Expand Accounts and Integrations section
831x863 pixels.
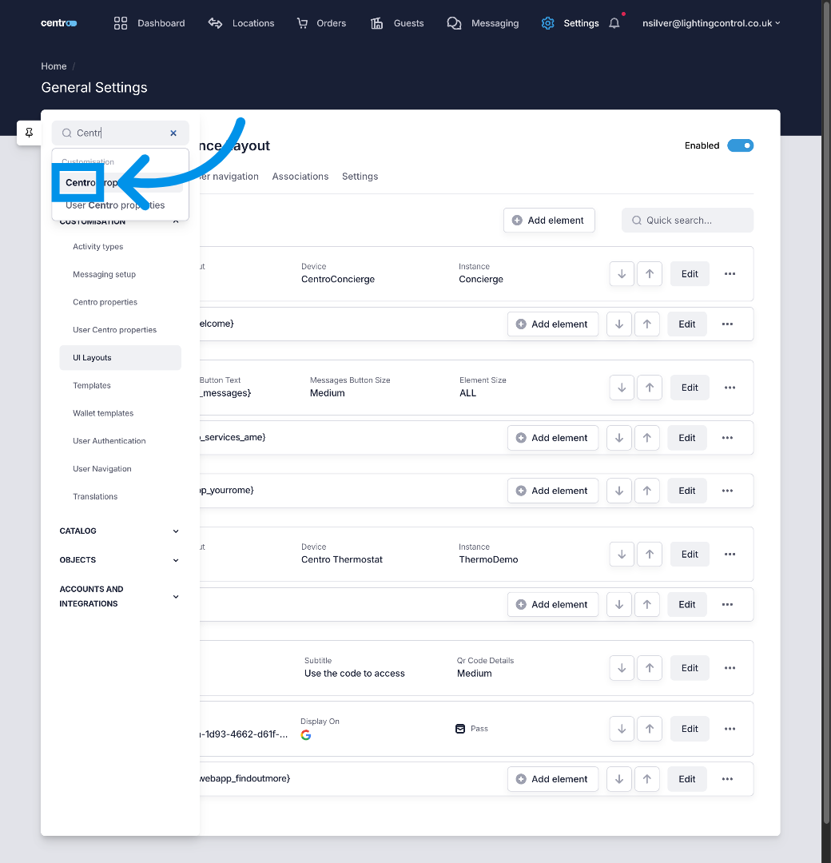[120, 596]
